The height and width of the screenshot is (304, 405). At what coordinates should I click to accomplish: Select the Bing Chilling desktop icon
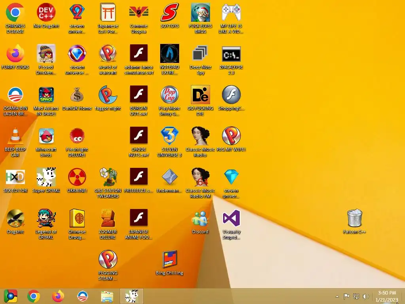[x=169, y=259]
